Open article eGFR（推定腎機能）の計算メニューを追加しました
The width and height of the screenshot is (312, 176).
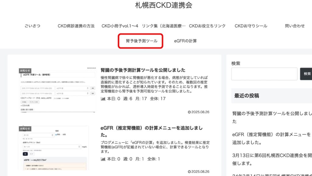(152, 131)
